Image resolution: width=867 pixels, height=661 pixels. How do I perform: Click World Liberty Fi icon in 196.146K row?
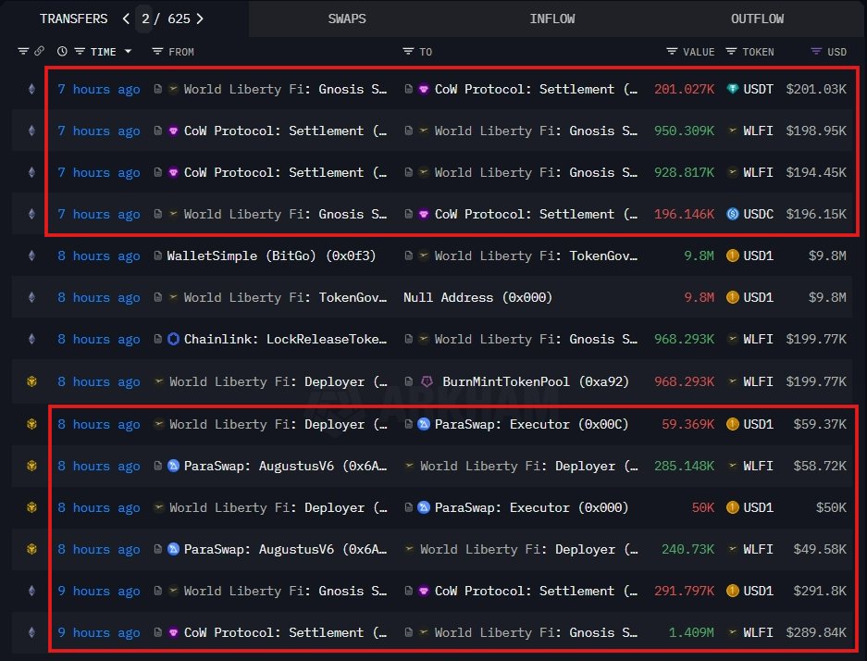(173, 214)
